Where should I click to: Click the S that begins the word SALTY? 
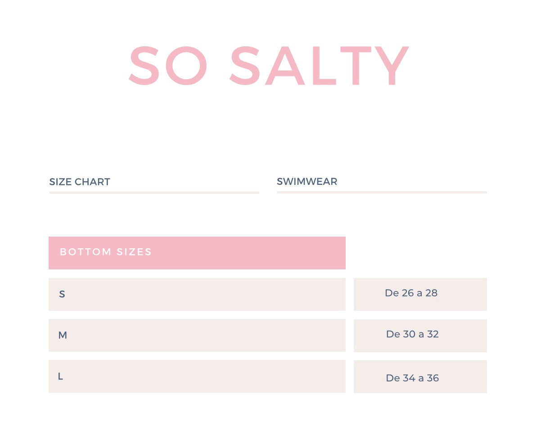click(245, 66)
